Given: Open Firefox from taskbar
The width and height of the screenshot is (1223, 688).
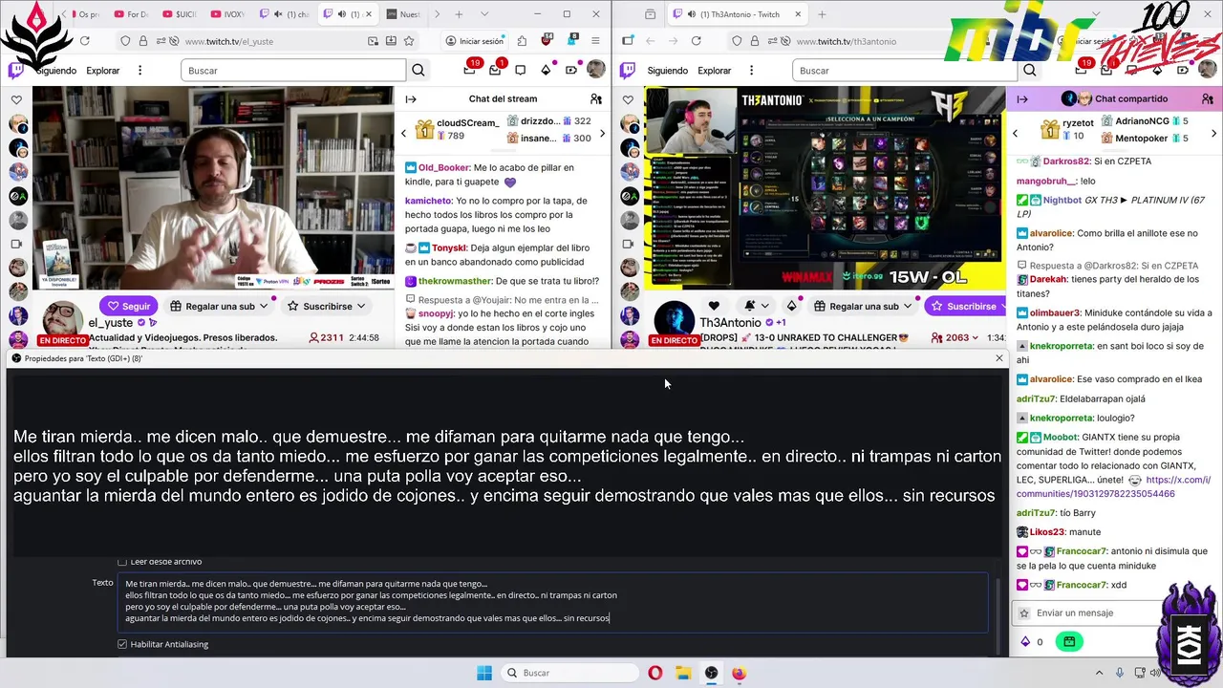Looking at the screenshot, I should point(740,673).
